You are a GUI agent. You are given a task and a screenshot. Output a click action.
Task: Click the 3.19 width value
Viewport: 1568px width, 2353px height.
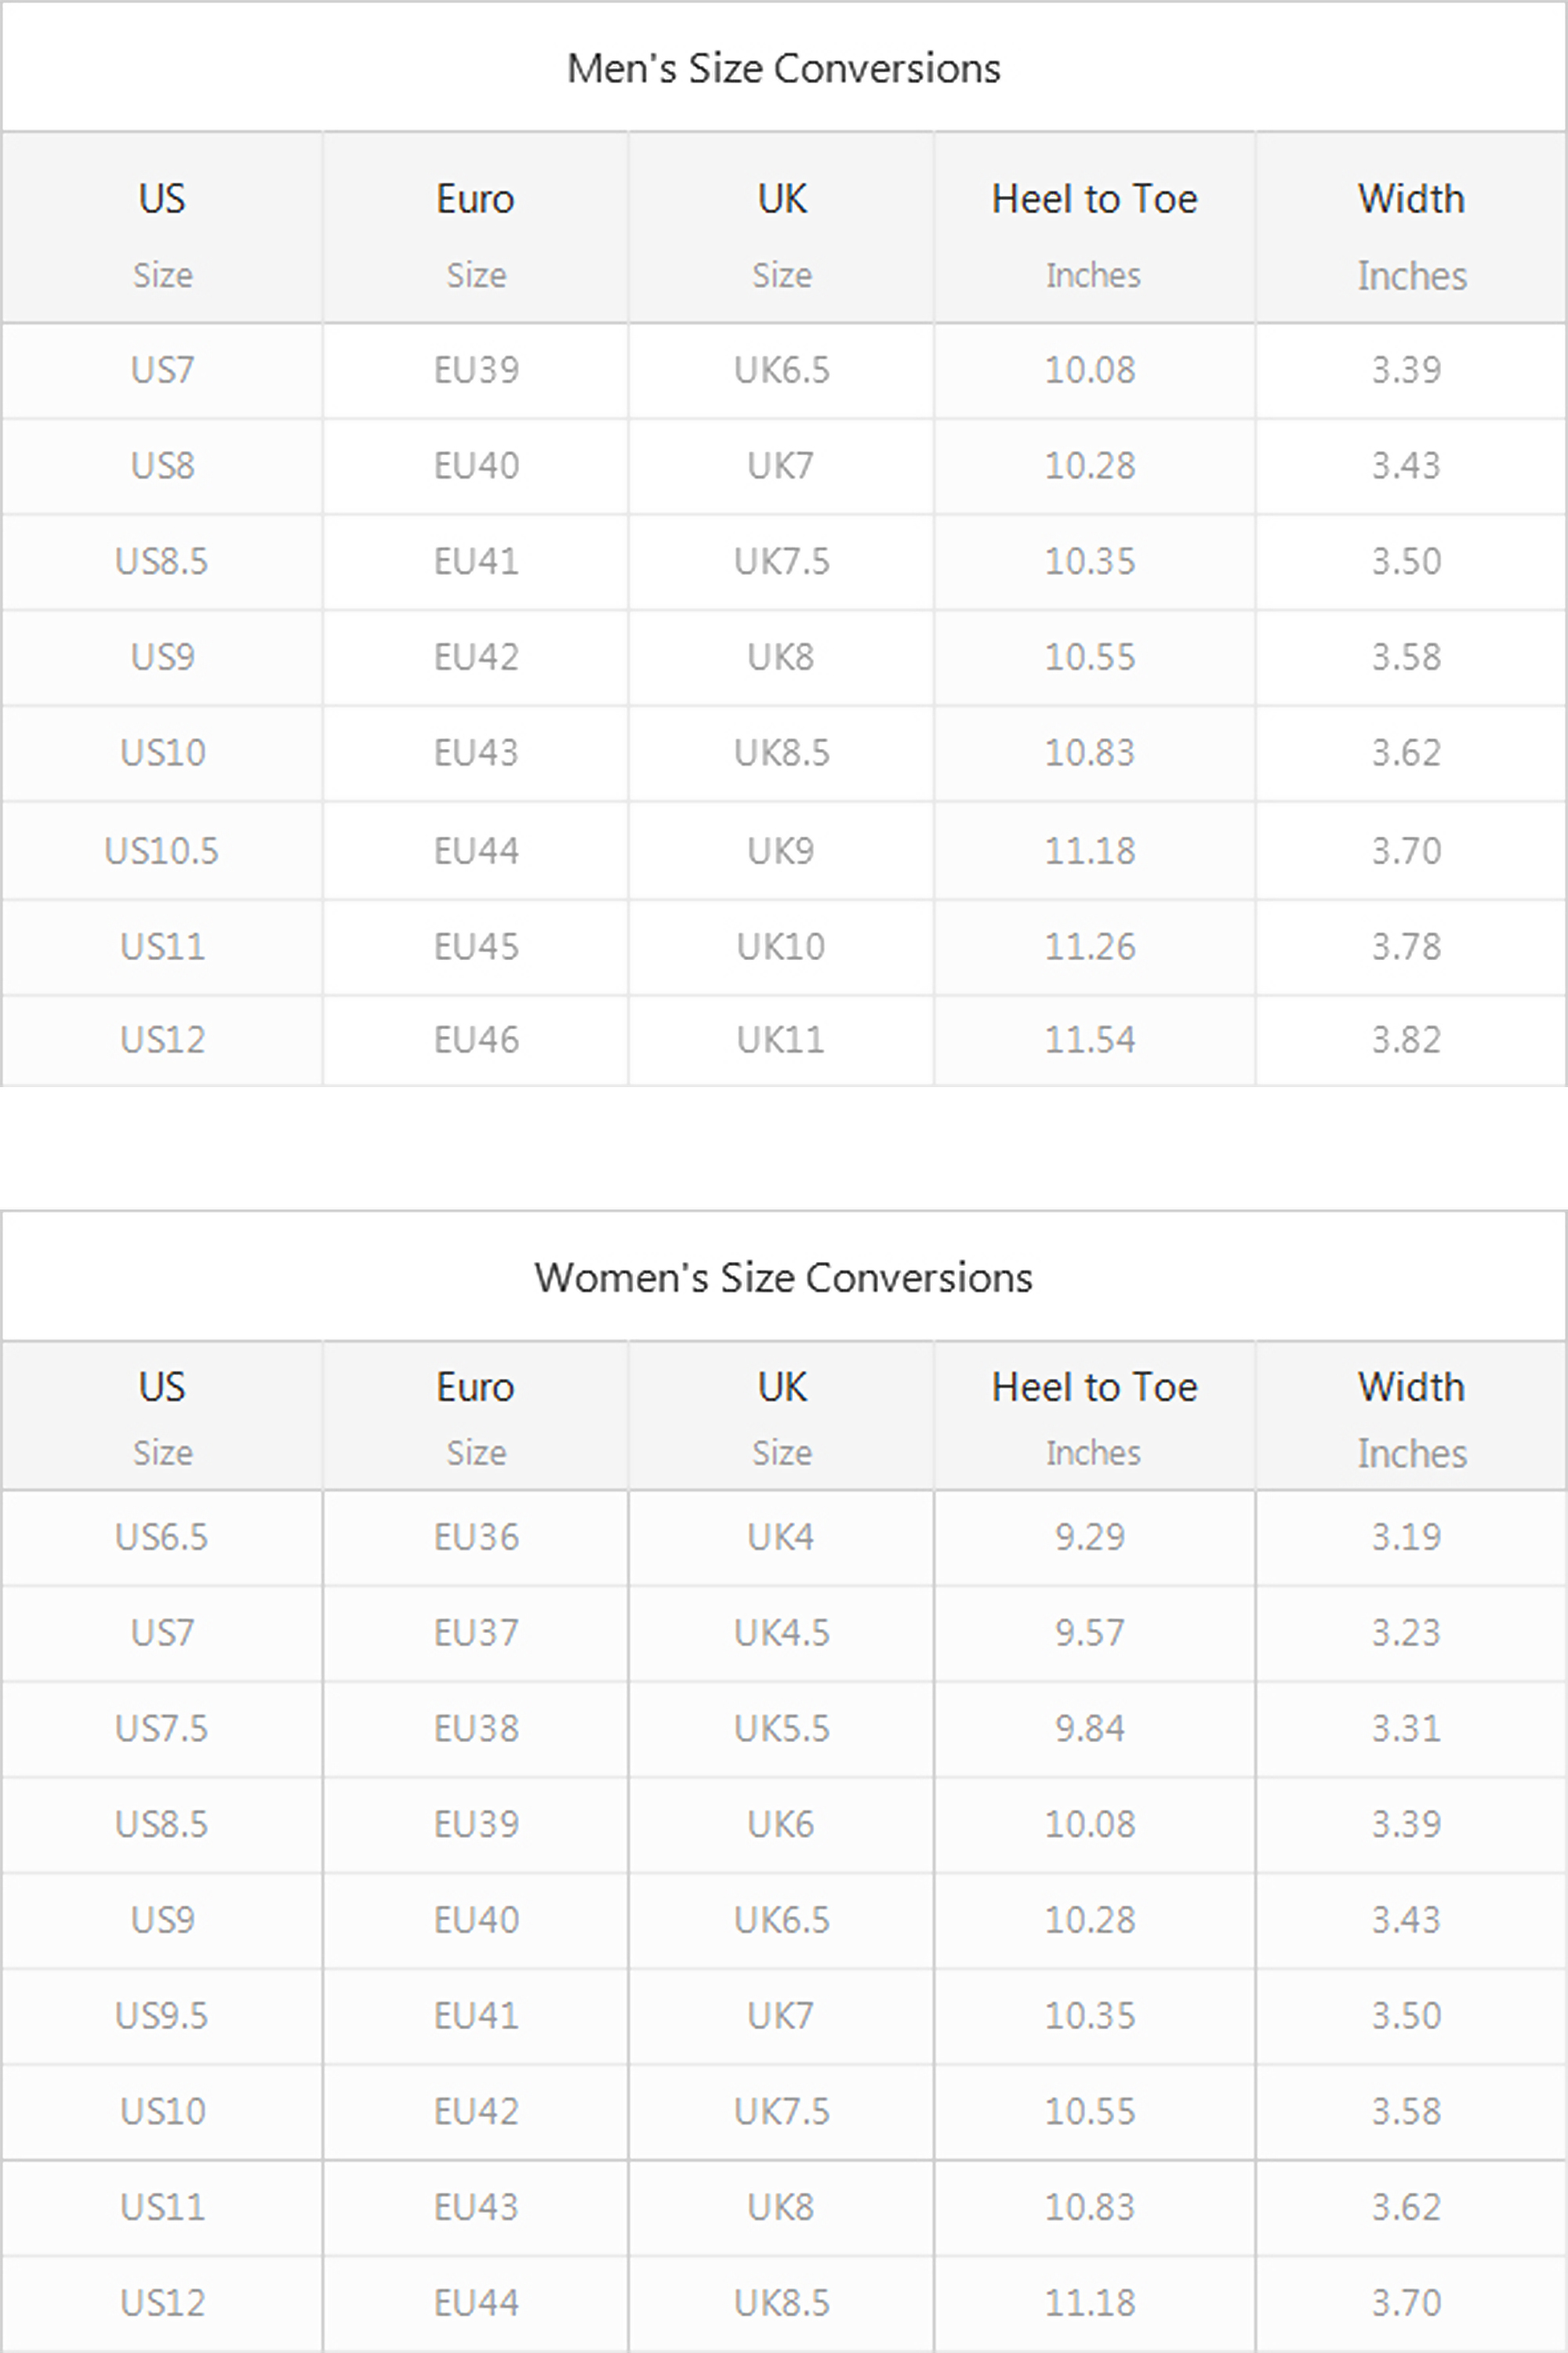click(1406, 1537)
